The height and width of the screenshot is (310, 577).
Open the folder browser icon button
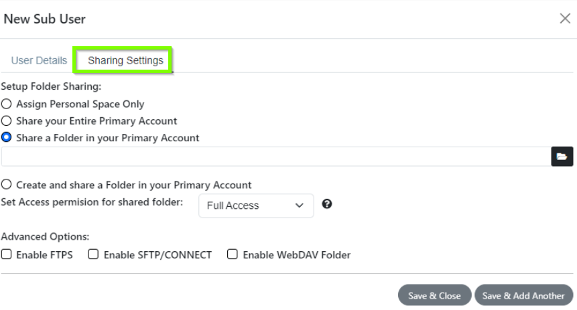tap(562, 156)
